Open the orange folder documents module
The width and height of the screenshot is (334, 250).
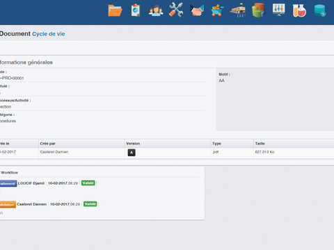(115, 10)
